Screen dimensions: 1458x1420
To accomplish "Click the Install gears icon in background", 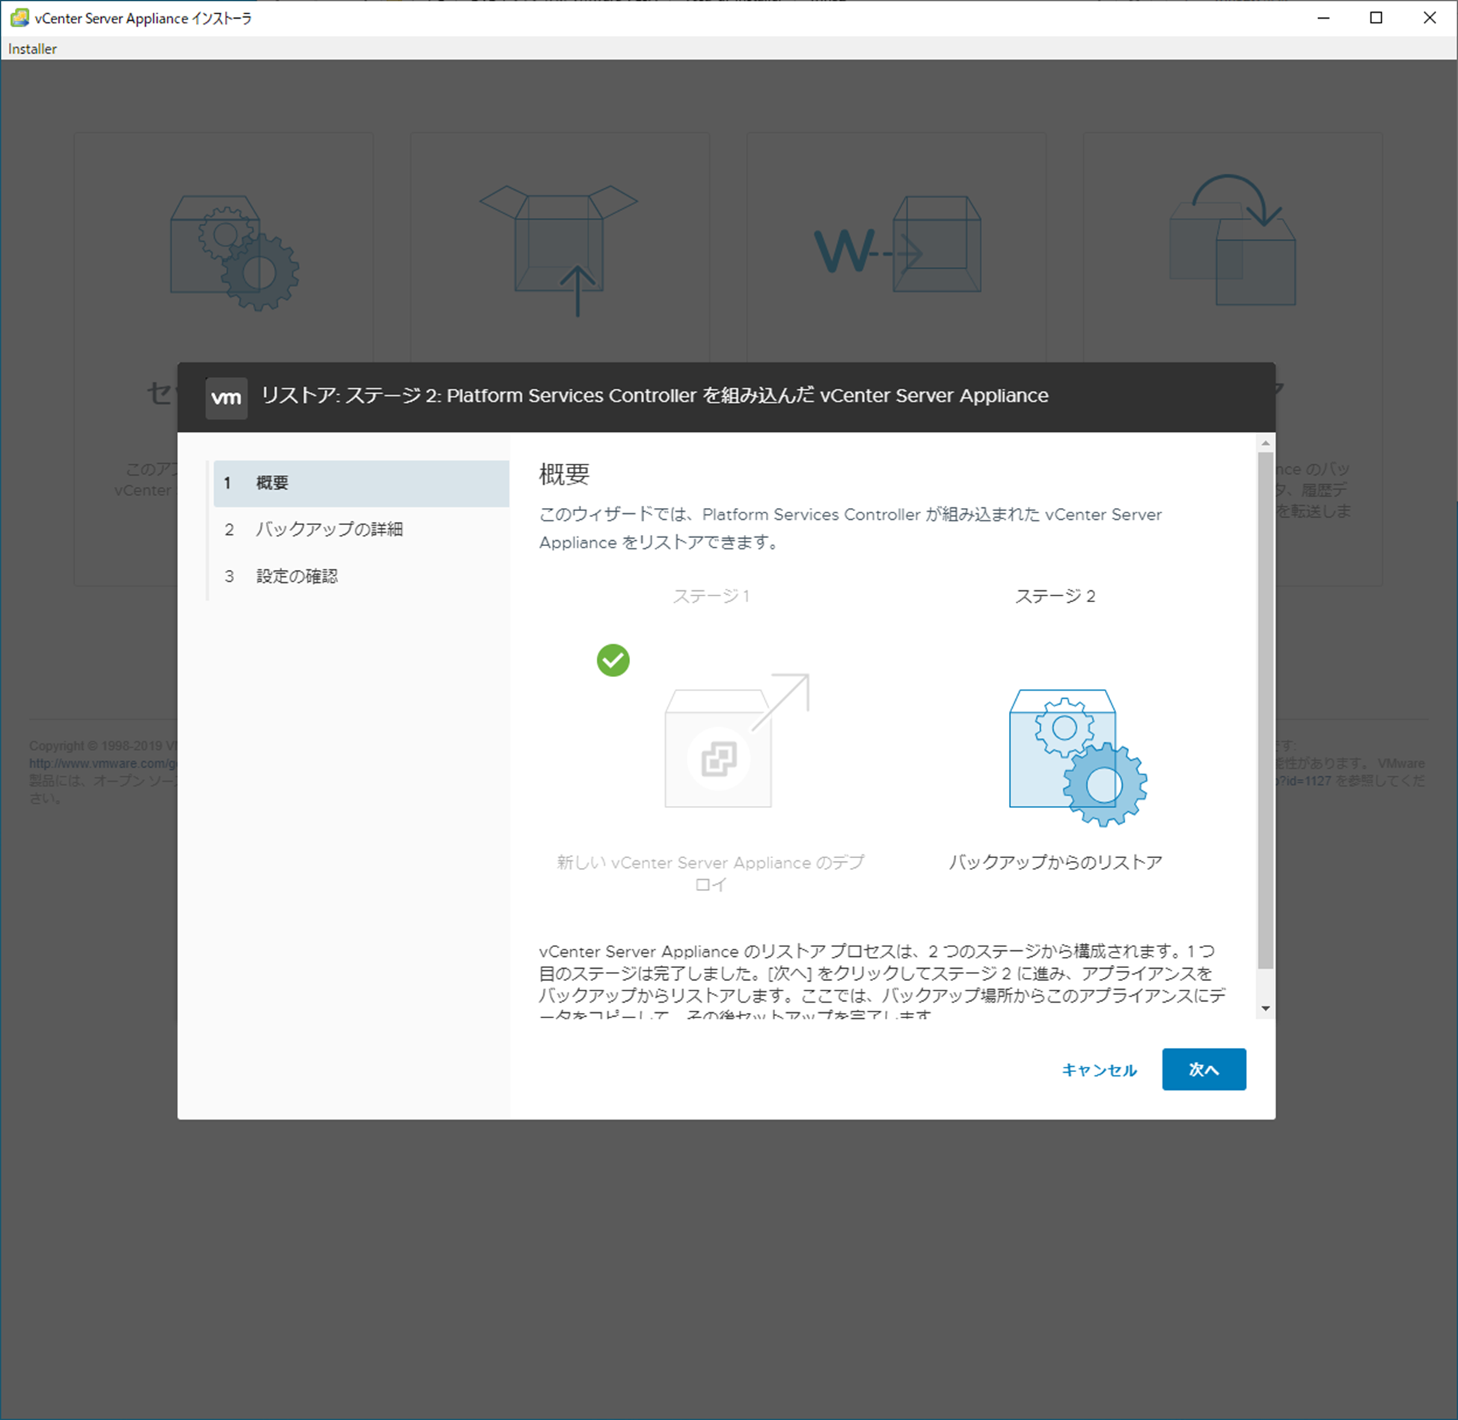I will (234, 253).
